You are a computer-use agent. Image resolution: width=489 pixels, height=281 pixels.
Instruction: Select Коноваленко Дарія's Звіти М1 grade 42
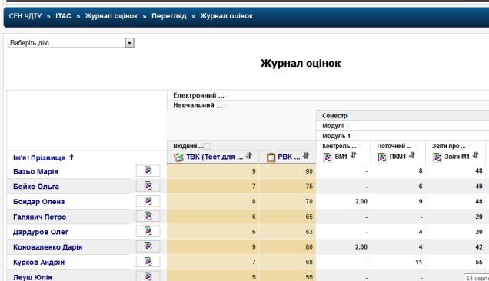click(479, 247)
